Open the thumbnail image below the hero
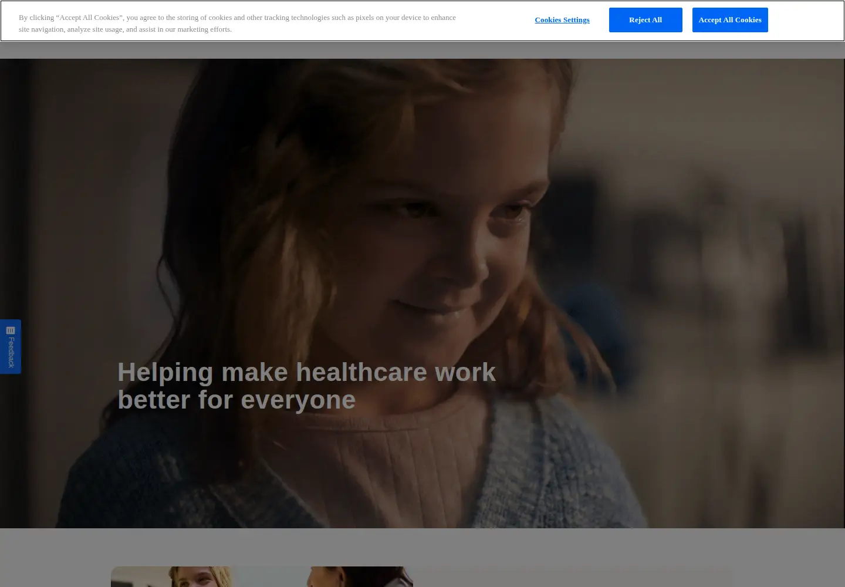 pyautogui.click(x=262, y=576)
